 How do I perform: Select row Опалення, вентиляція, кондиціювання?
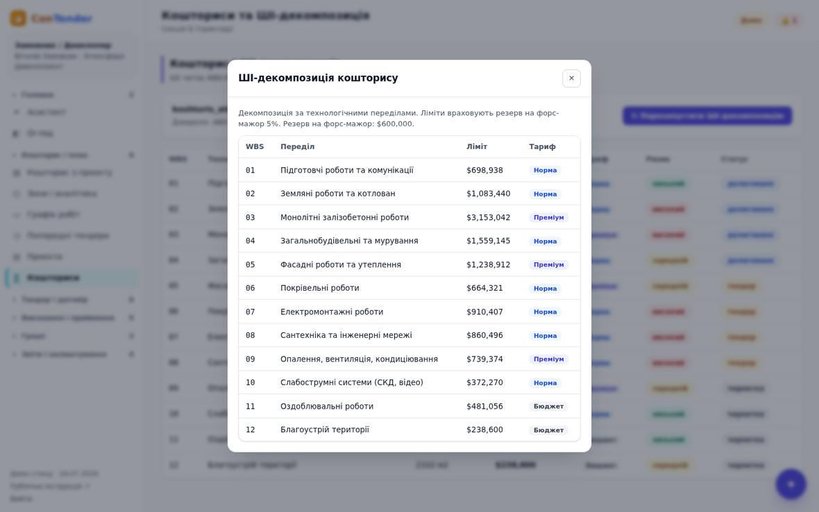click(409, 359)
